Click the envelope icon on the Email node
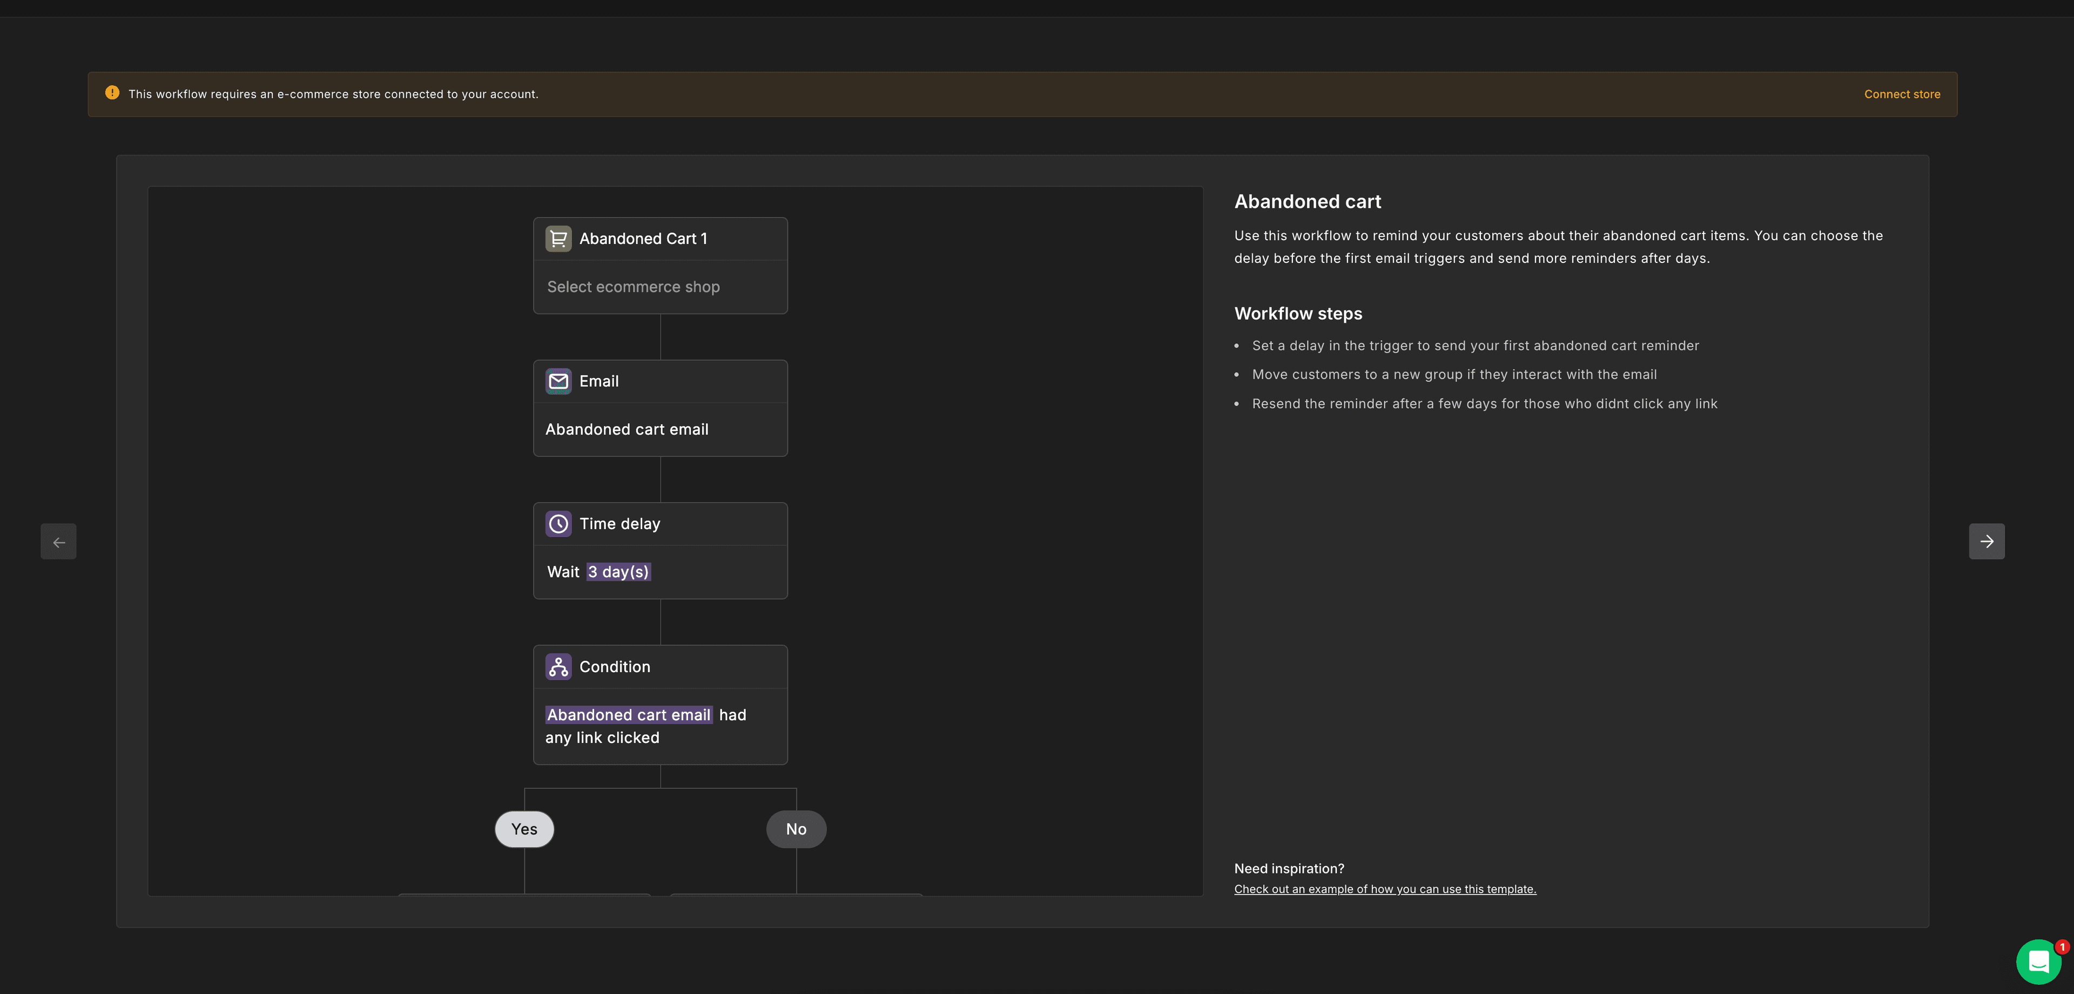Screen dimensions: 2074x994 click(x=558, y=381)
